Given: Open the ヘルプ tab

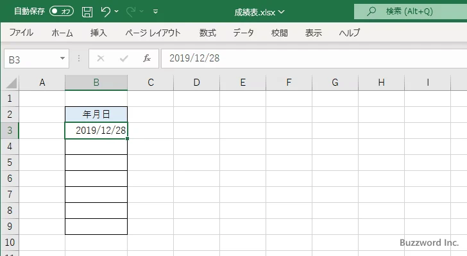Looking at the screenshot, I should 350,33.
